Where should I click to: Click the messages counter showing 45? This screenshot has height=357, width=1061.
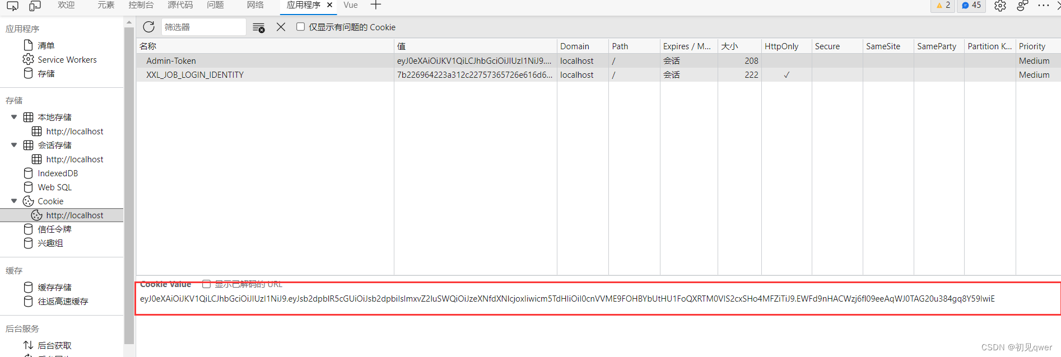971,6
